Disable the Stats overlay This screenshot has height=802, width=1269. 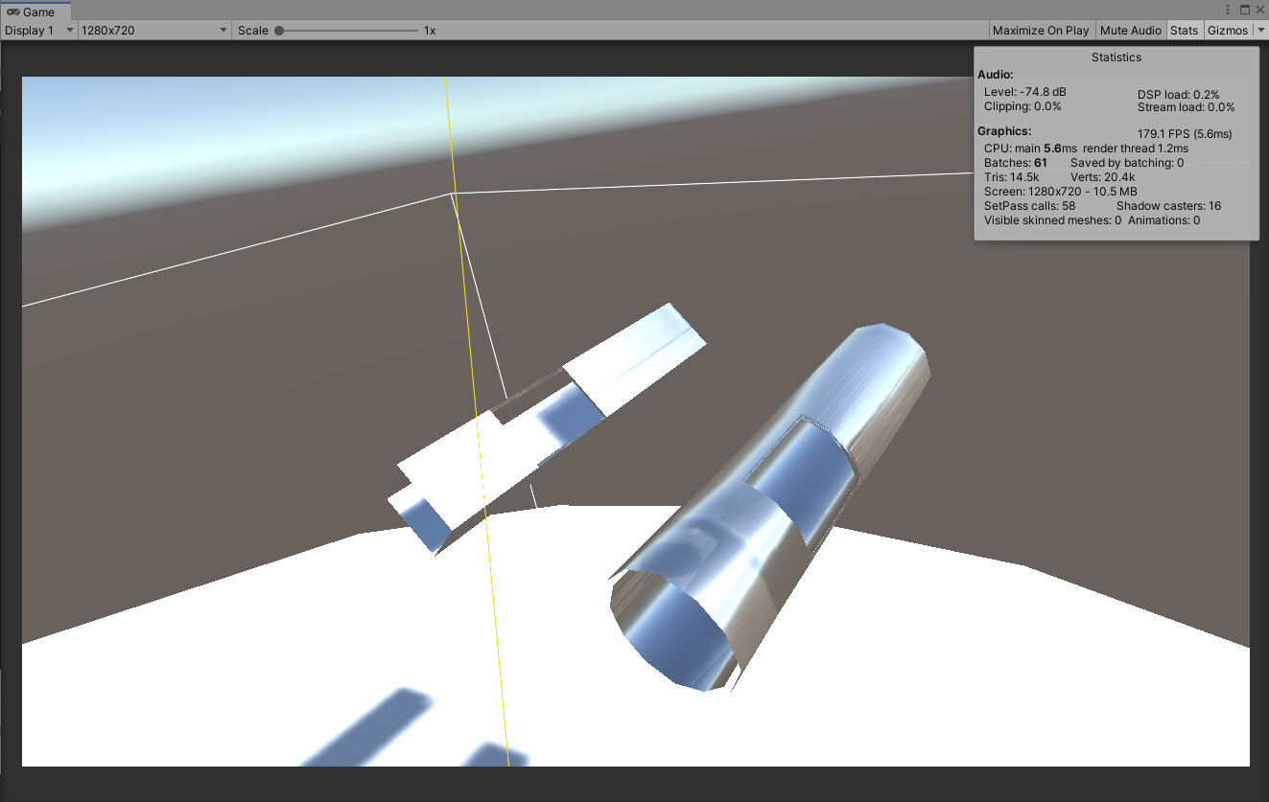pos(1184,30)
